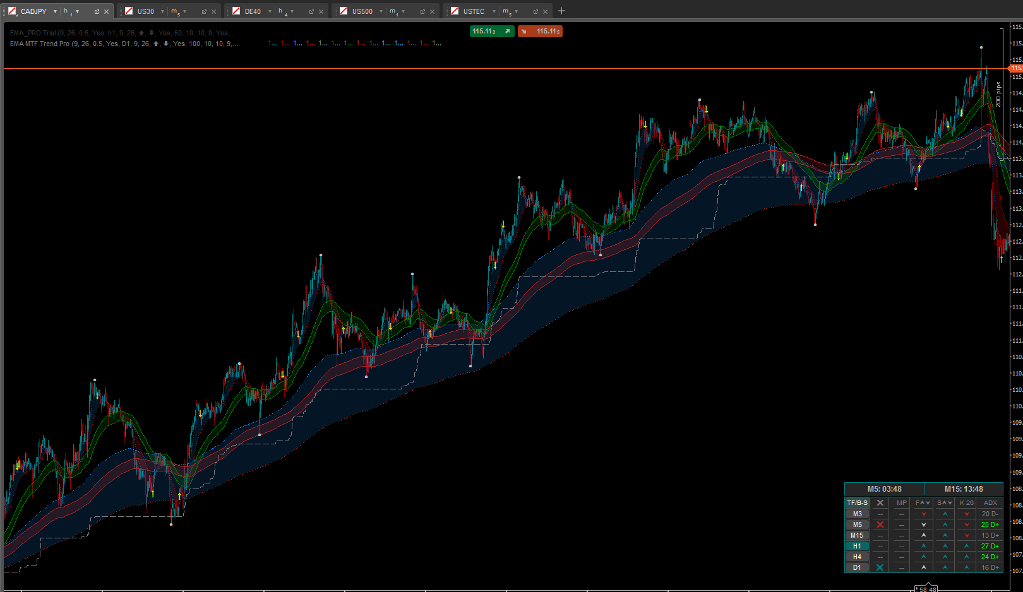Screen dimensions: 1023x592
Task: Expand the US30 m5 timeframe dropdown
Action: 184,12
